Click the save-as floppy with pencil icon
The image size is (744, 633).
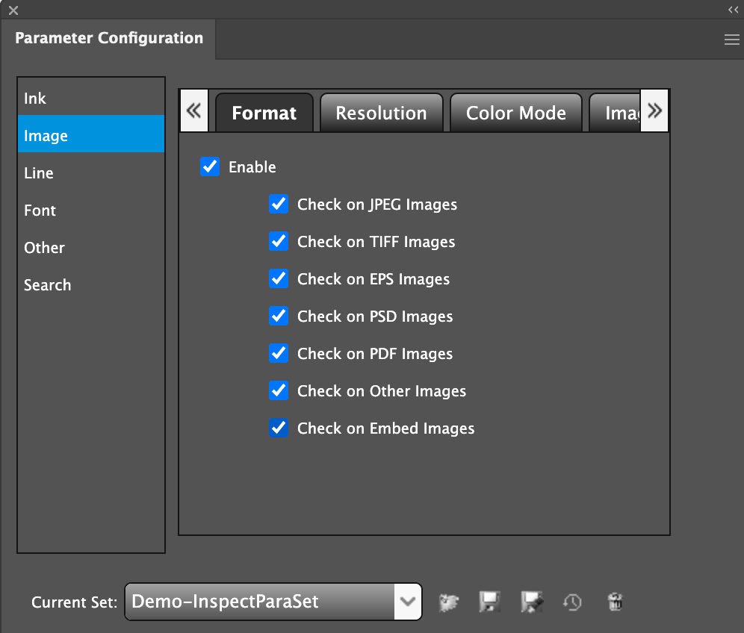(532, 602)
